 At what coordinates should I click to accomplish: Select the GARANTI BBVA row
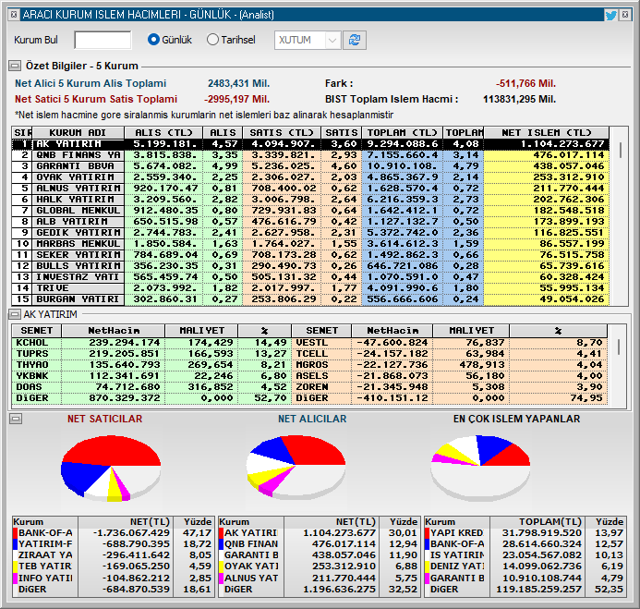[x=310, y=166]
